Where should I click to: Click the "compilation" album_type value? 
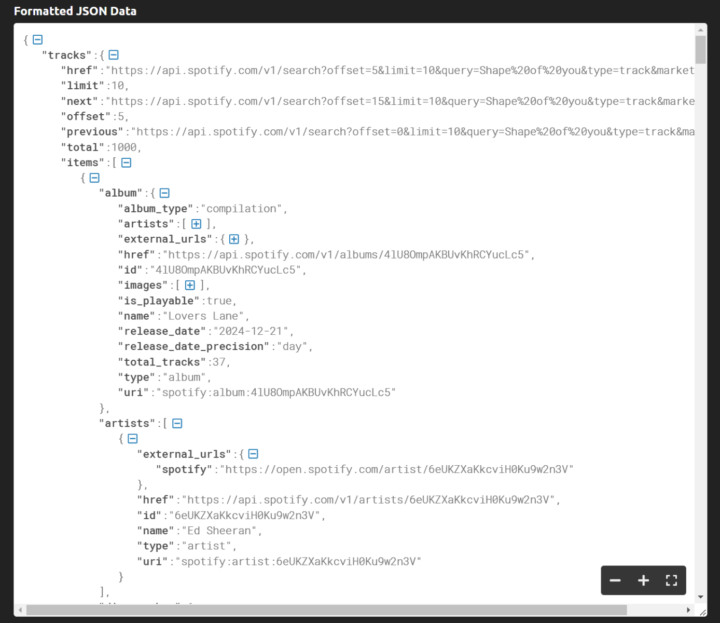pyautogui.click(x=241, y=209)
